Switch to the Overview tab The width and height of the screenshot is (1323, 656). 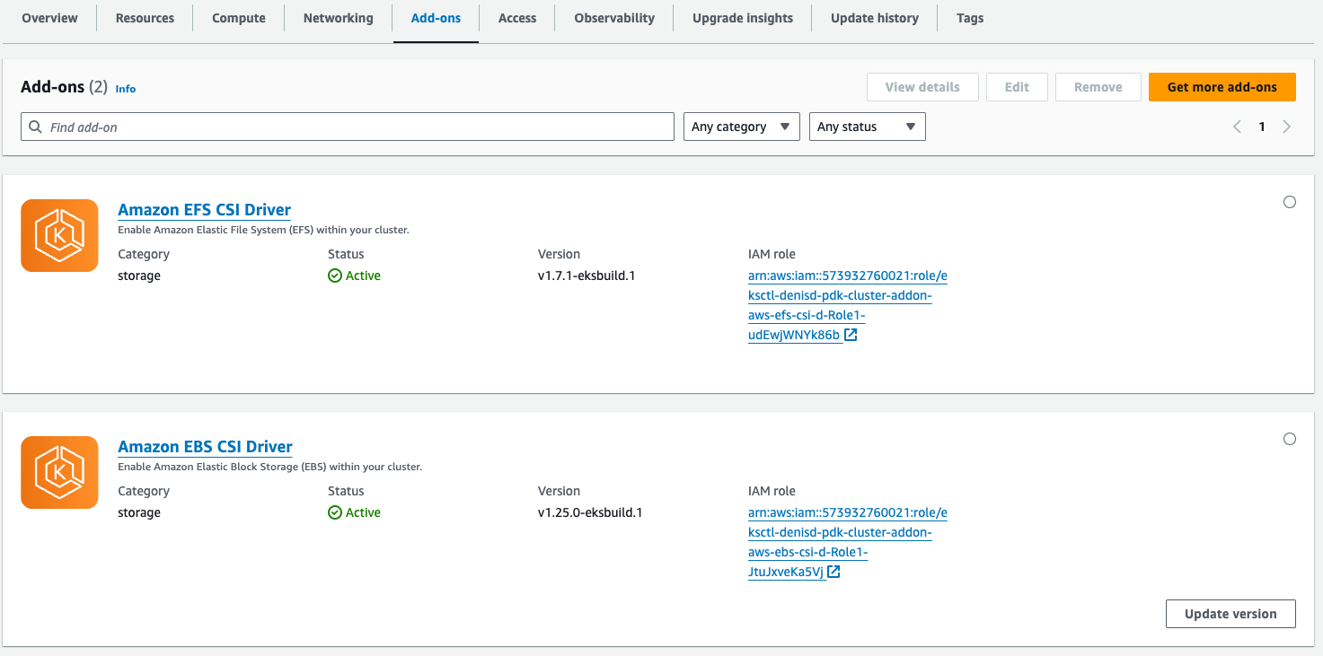click(49, 18)
